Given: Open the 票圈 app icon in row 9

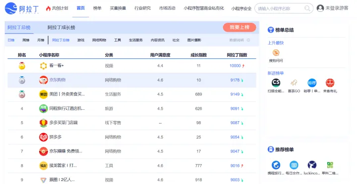Looking at the screenshot, I should pos(44,180).
